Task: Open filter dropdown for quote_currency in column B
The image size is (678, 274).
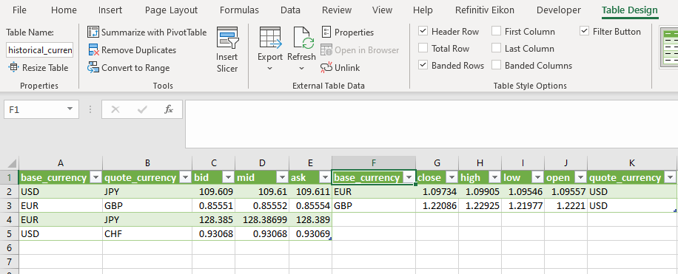Action: pyautogui.click(x=186, y=178)
